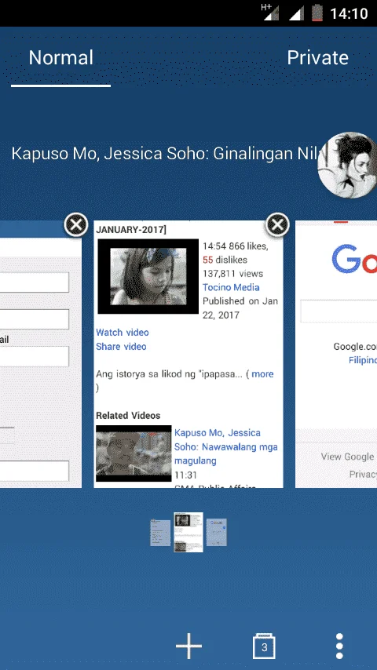
Task: Tap the Filipino language link on Google tab
Action: click(362, 360)
